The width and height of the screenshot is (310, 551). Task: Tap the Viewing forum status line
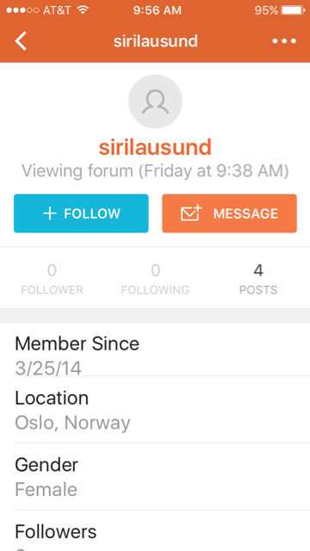coord(155,171)
